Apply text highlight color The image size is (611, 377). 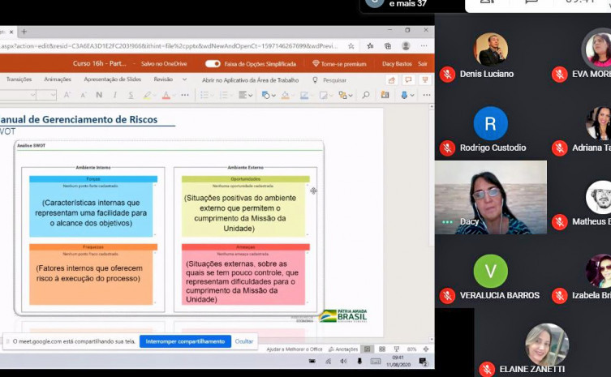click(147, 96)
